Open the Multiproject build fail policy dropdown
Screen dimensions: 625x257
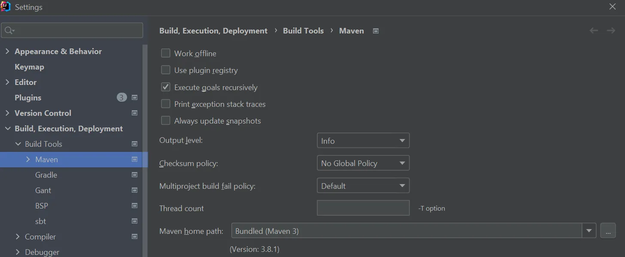coord(363,186)
